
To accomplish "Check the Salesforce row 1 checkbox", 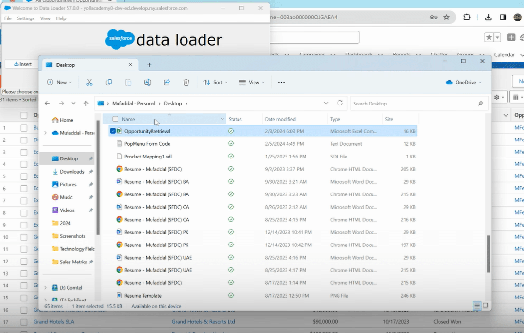I will click(x=24, y=128).
